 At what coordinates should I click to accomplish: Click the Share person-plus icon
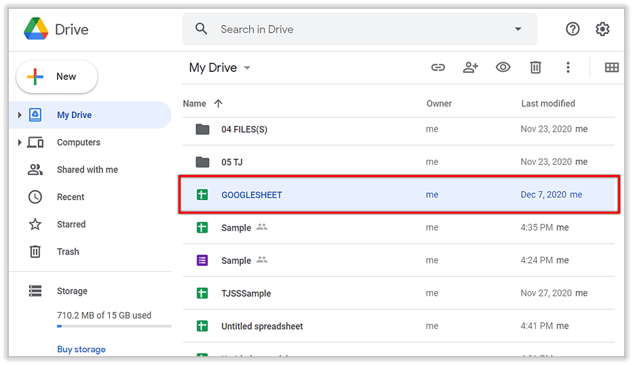[470, 67]
